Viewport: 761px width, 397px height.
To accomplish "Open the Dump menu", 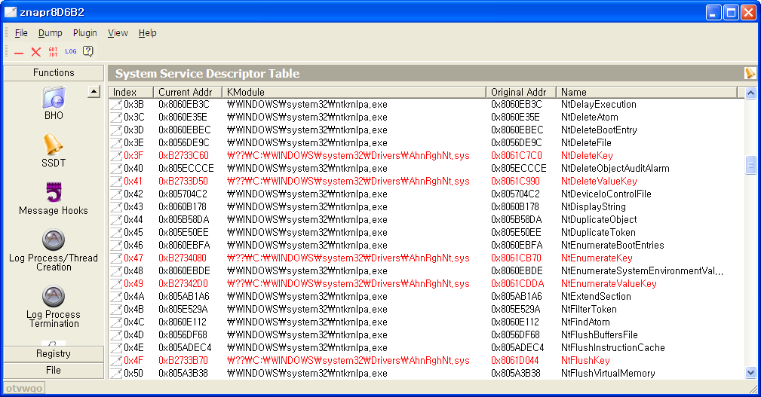I will pos(51,33).
